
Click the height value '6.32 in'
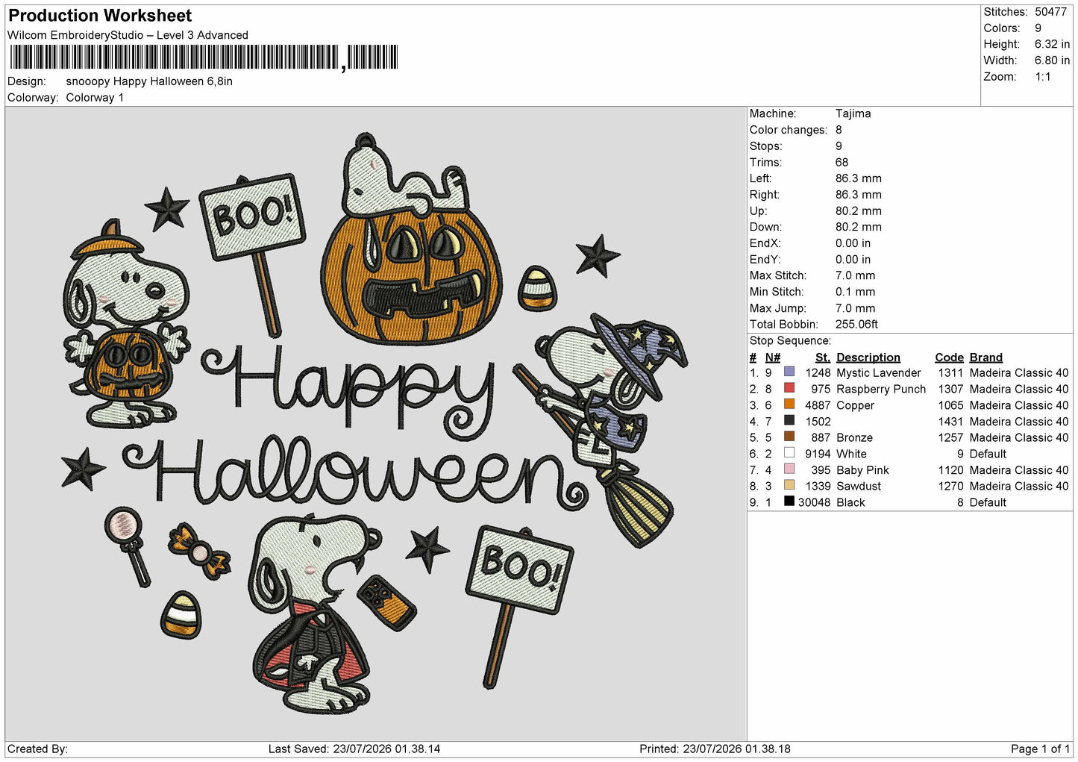coord(1052,44)
